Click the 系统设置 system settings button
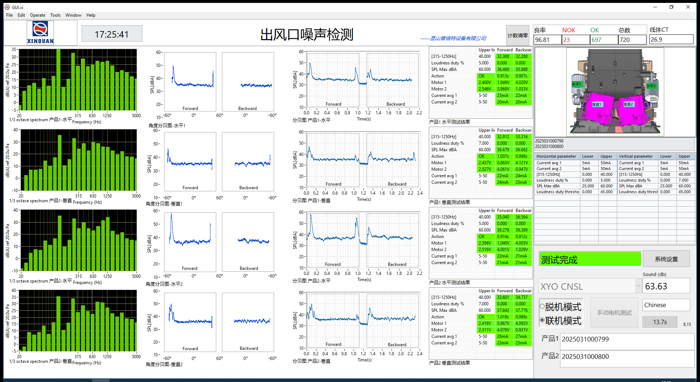700x382 pixels. click(666, 259)
